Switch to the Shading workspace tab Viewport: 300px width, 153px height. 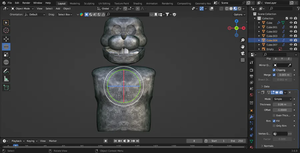pos(138,3)
